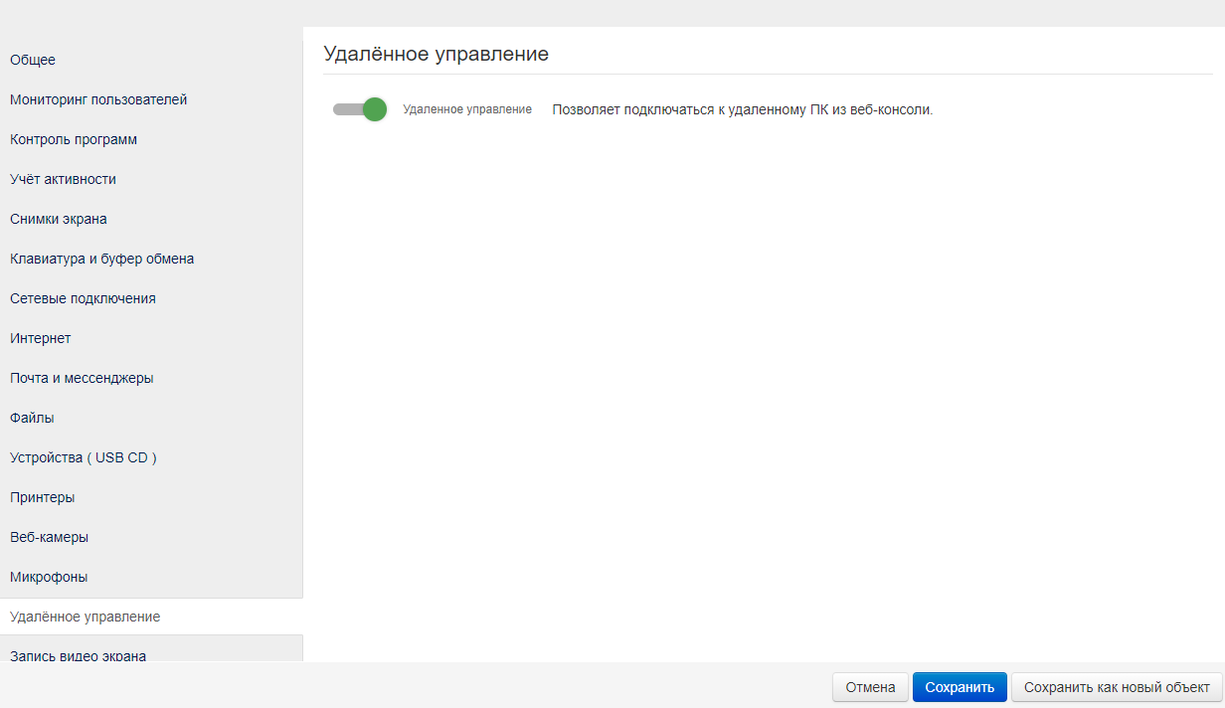Viewport: 1225px width, 708px height.
Task: Click Сохранить как новый объект button
Action: pyautogui.click(x=1116, y=687)
